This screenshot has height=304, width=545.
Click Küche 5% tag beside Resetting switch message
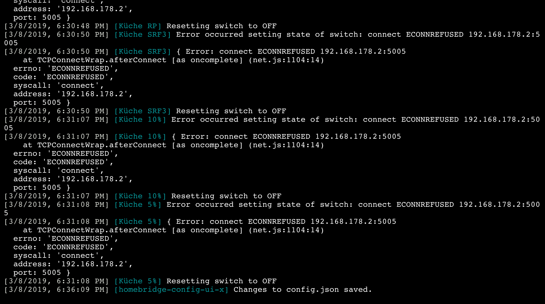coord(138,281)
